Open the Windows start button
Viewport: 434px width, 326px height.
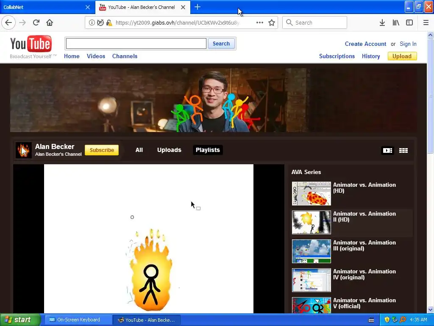click(x=20, y=320)
